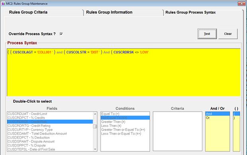Select CUSDEDAMT - Total Deduction Amount field
This screenshot has width=247, height=155.
(50, 133)
